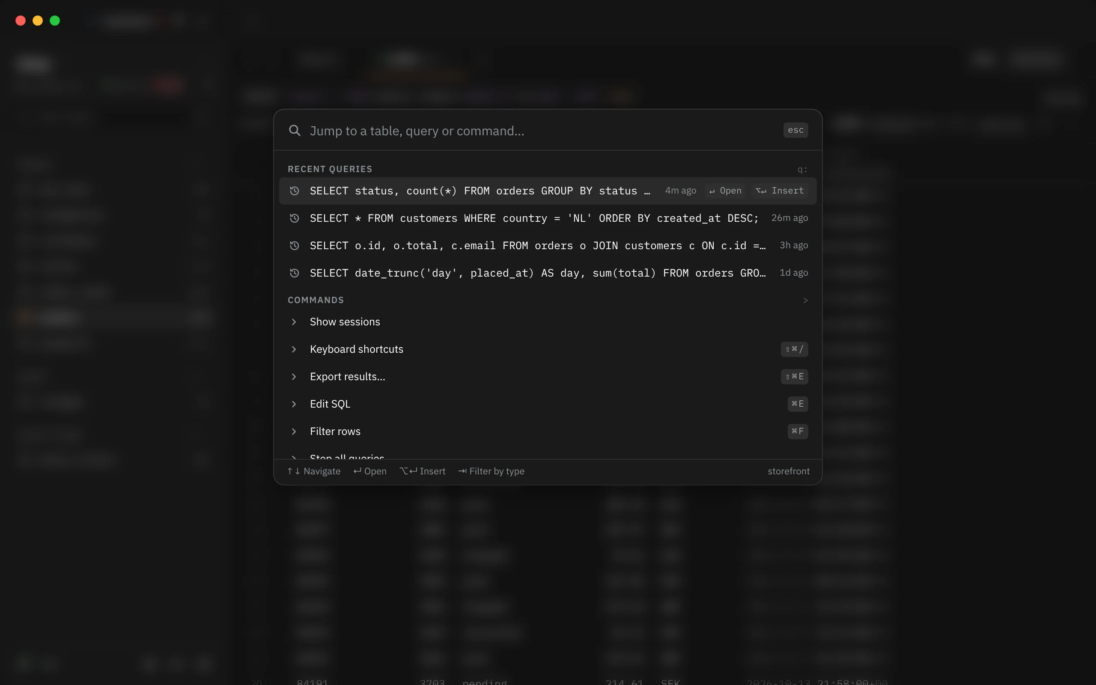Viewport: 1096px width, 685px height.
Task: Run the Show sessions command
Action: click(x=548, y=322)
